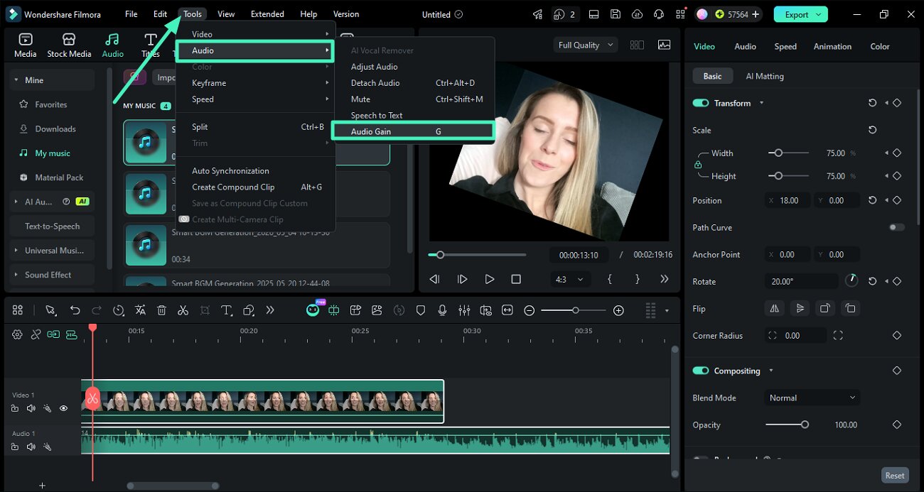The width and height of the screenshot is (924, 492).
Task: Click the flip vertical icon
Action: pos(800,308)
